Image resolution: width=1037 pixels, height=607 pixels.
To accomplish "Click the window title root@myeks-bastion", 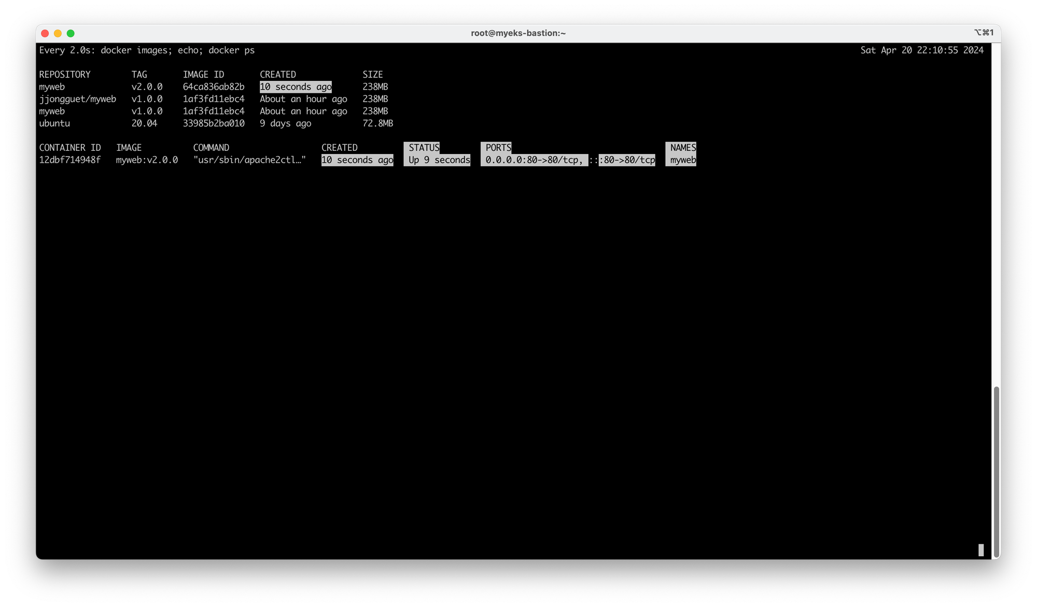I will pyautogui.click(x=518, y=33).
